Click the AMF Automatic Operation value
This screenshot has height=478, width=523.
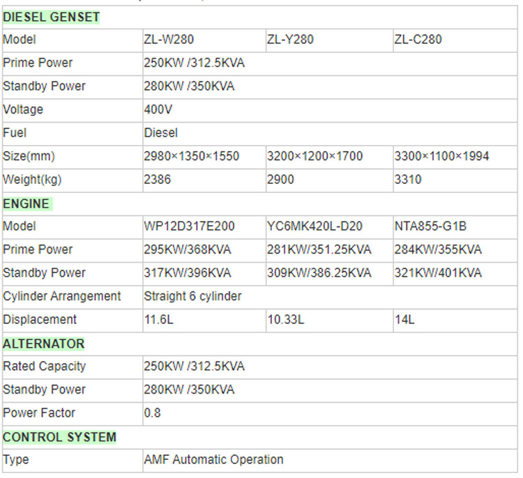[x=214, y=460]
